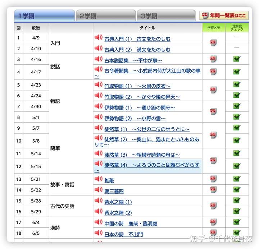Viewport: 259px width, 249px height.
Task: Switch to the 2学期 tab
Action: pyautogui.click(x=105, y=15)
